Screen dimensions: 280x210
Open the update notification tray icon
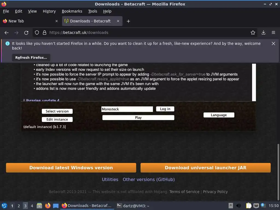pos(263,206)
